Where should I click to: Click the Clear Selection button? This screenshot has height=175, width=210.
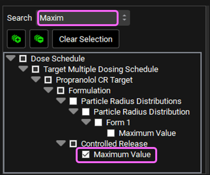(x=85, y=39)
